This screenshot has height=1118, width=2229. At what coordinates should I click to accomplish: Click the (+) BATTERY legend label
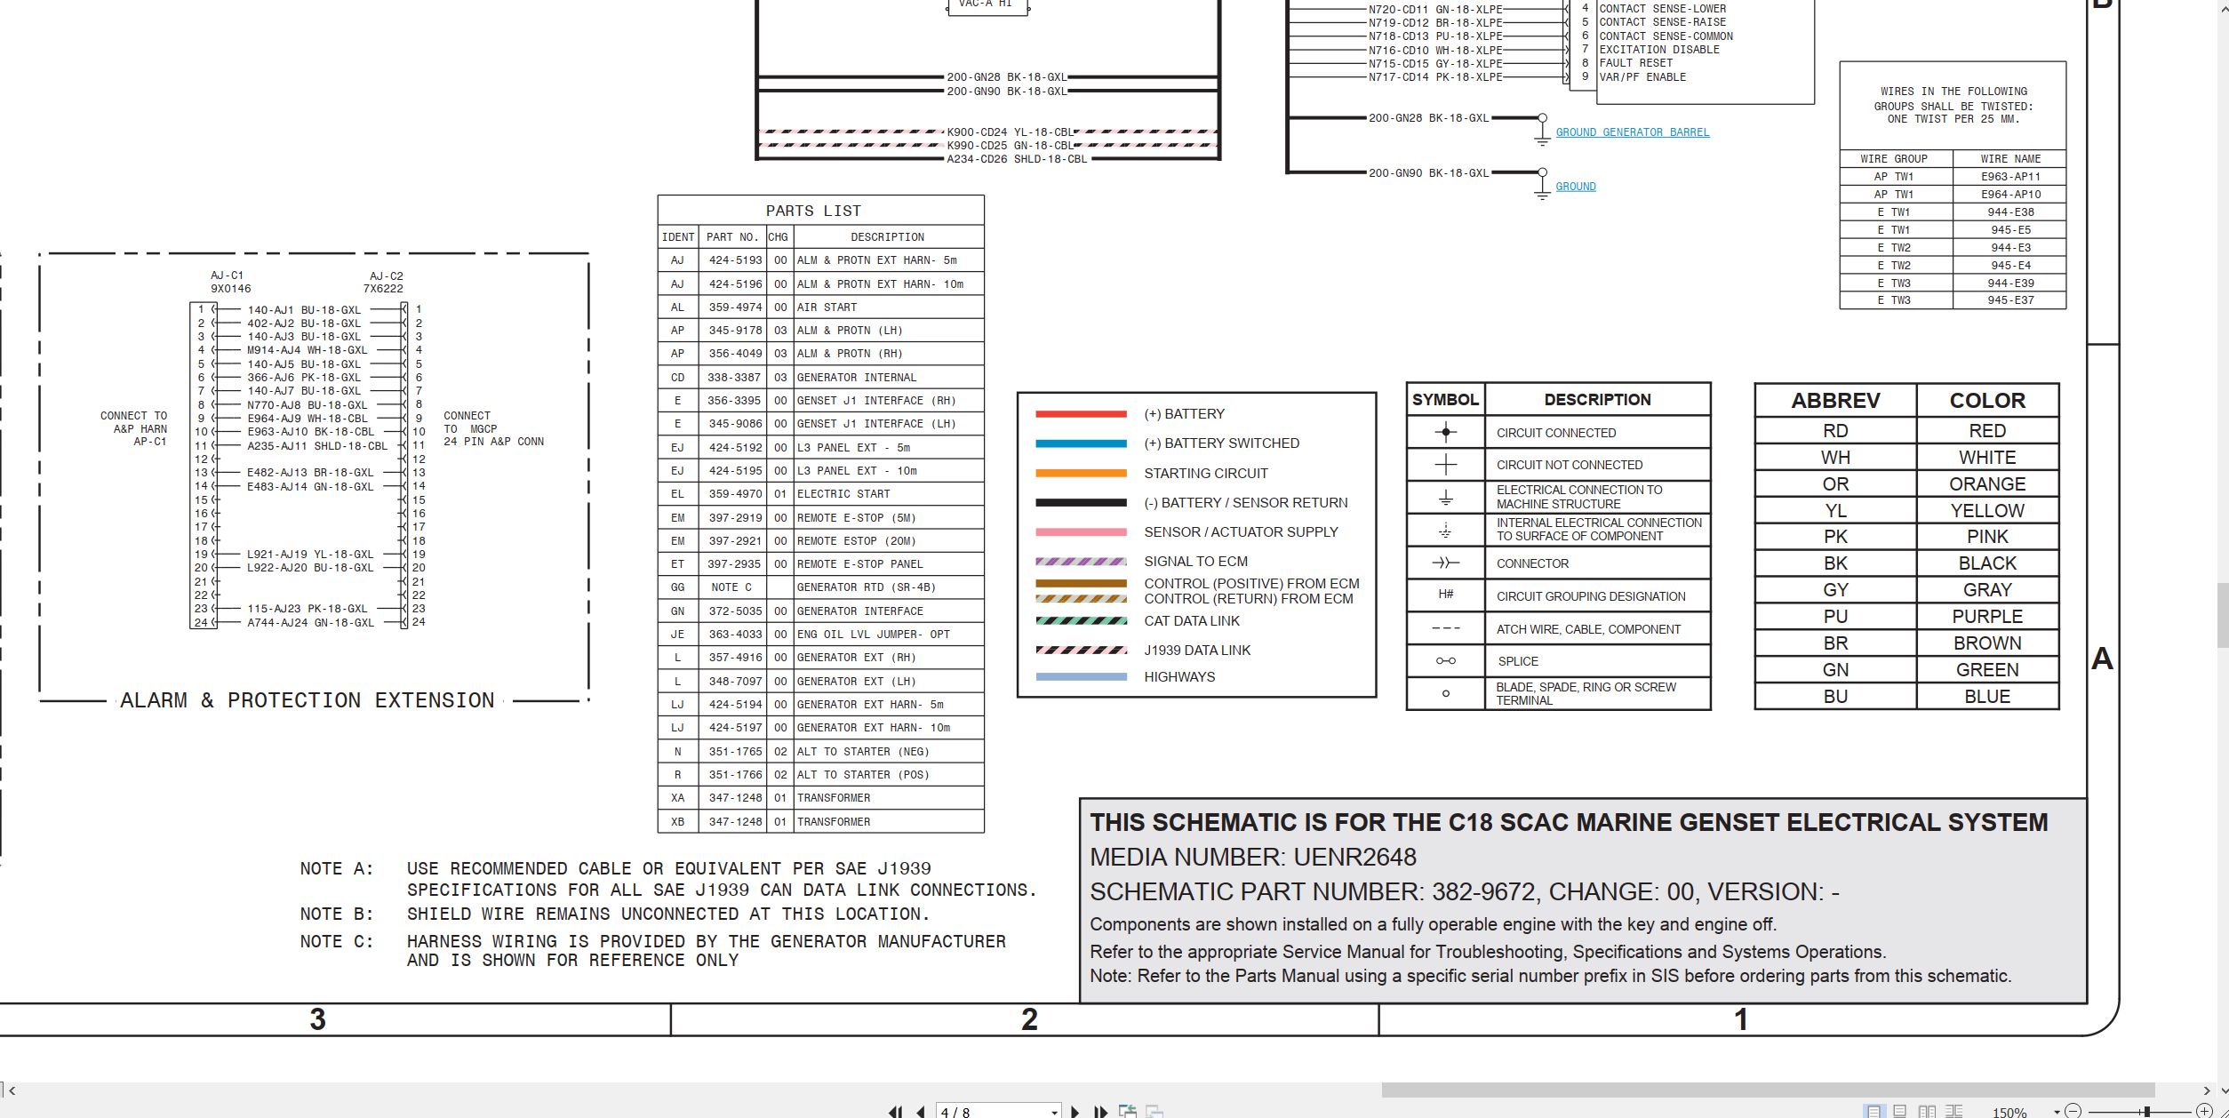pos(1184,414)
